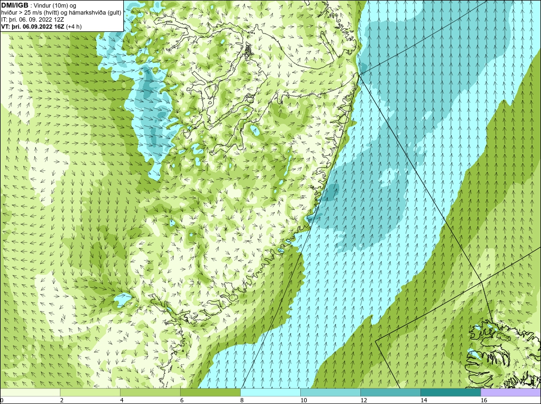Viewport: 541px width, 404px height.
Task: Click the legend value label '10'
Action: coord(304,400)
